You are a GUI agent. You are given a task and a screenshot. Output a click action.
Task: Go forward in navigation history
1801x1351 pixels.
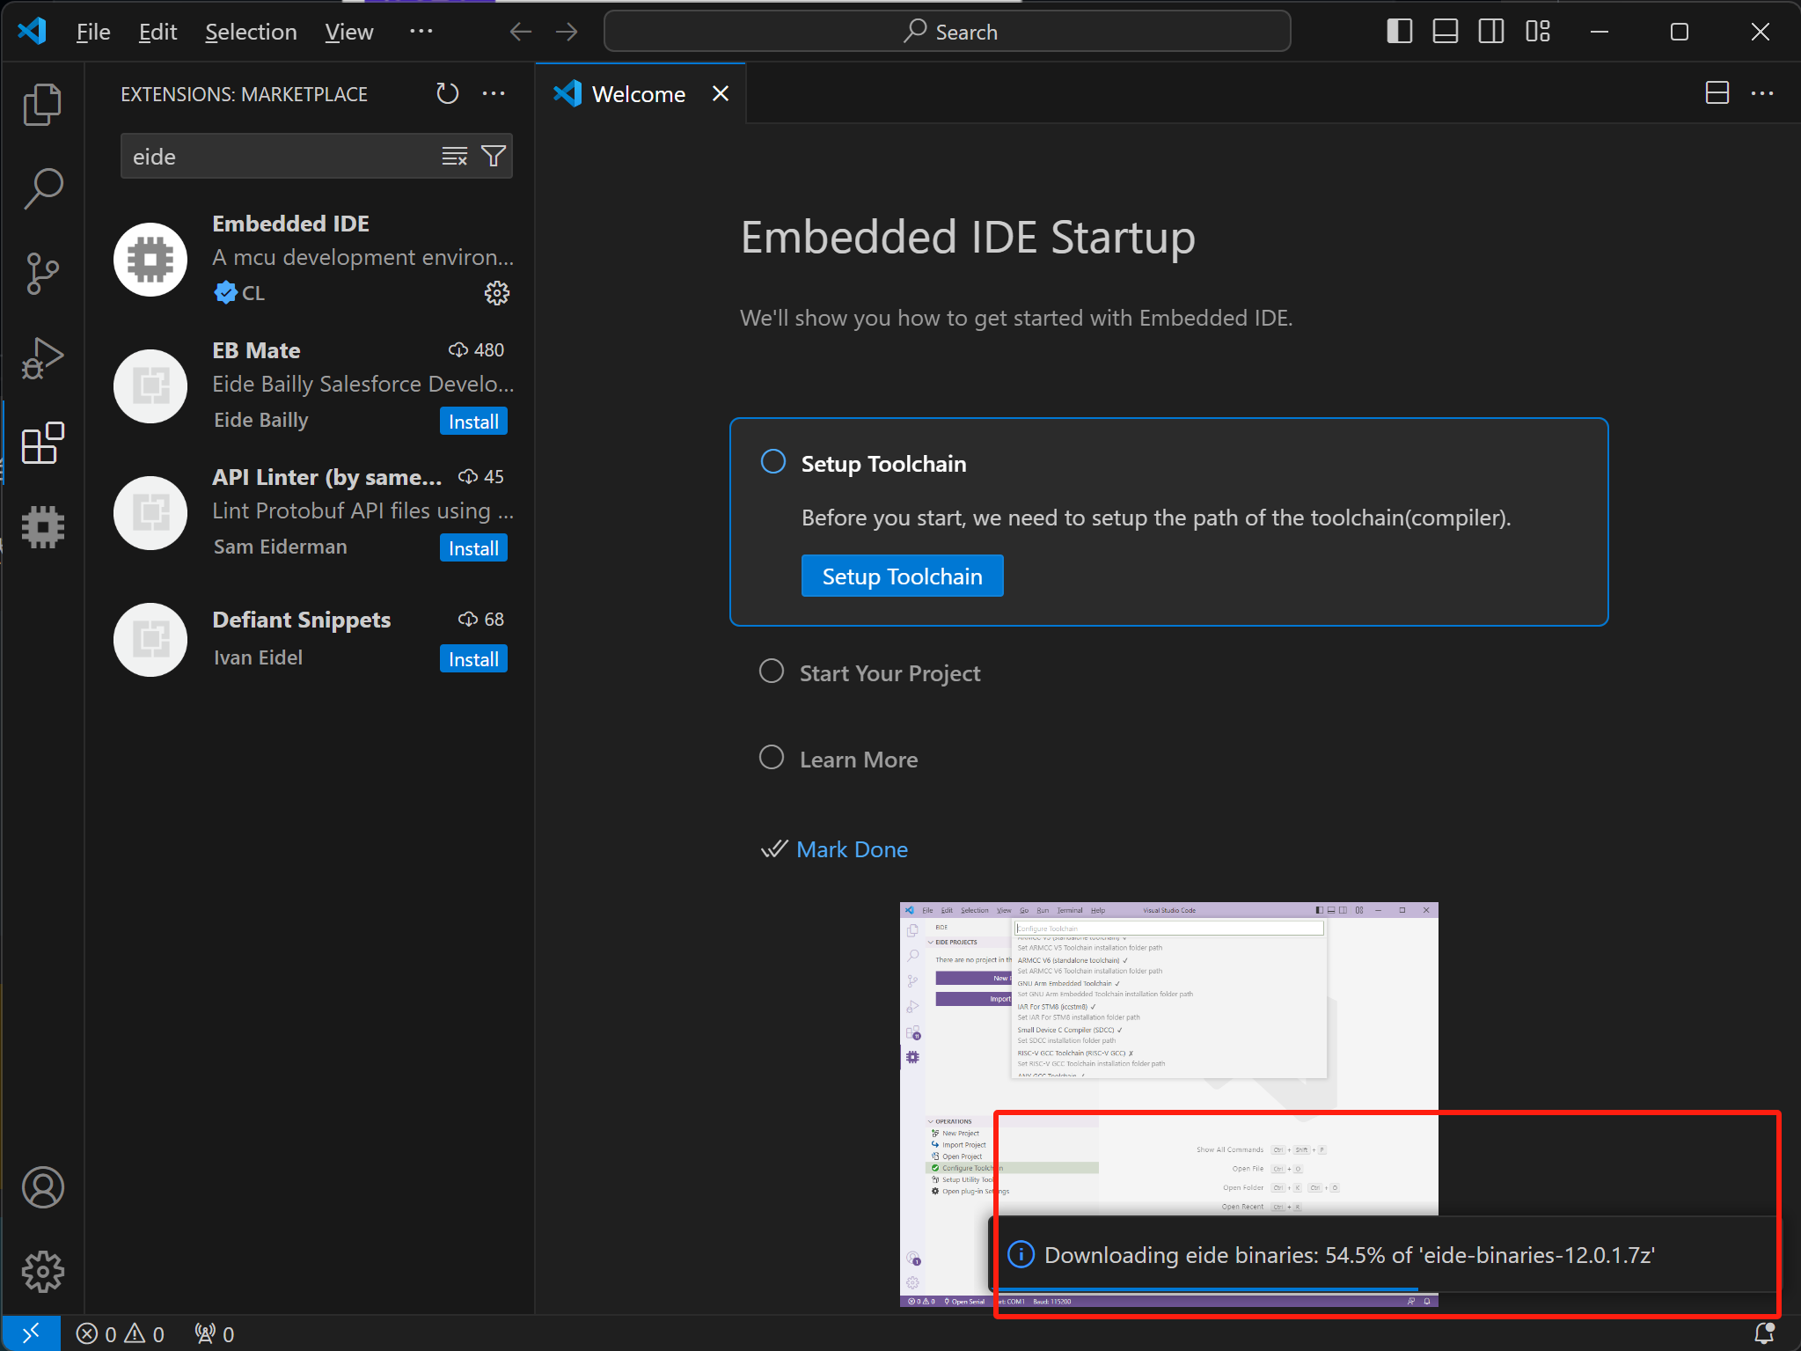pos(567,32)
